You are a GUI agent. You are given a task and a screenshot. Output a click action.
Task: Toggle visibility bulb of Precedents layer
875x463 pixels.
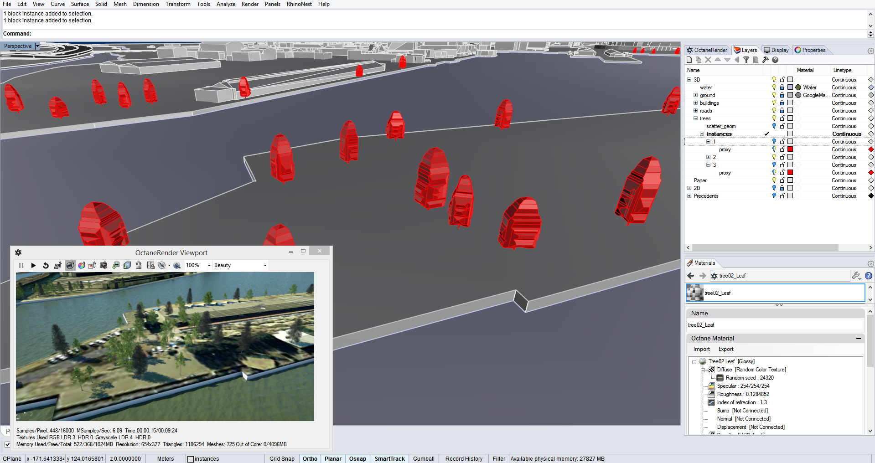point(774,196)
